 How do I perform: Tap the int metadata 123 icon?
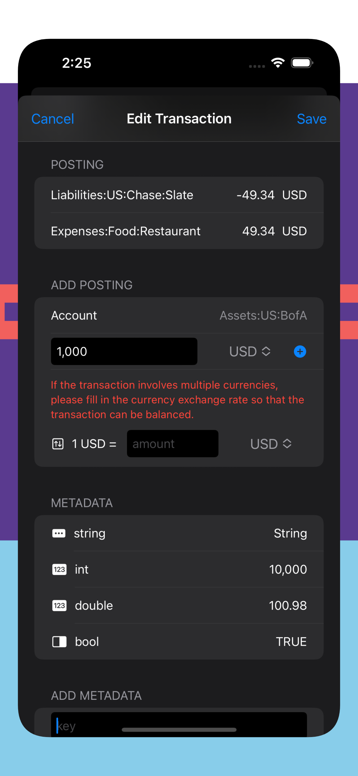(59, 569)
